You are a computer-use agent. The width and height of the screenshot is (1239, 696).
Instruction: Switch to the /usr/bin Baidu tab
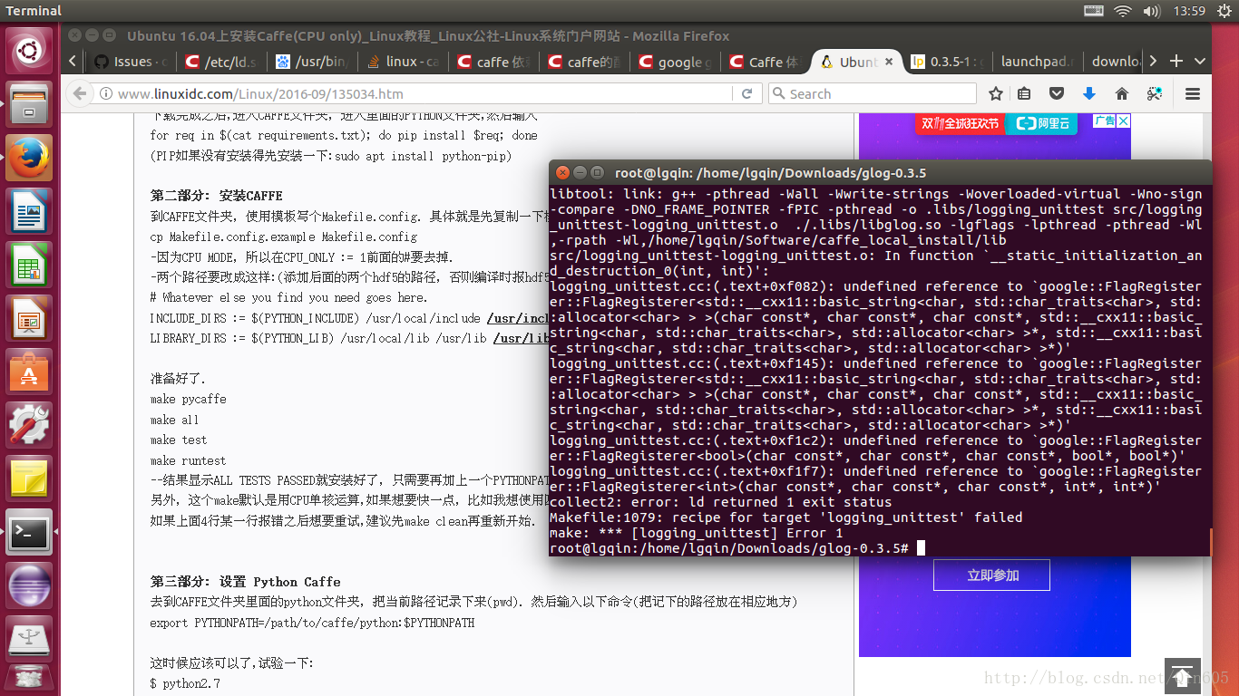coord(312,62)
